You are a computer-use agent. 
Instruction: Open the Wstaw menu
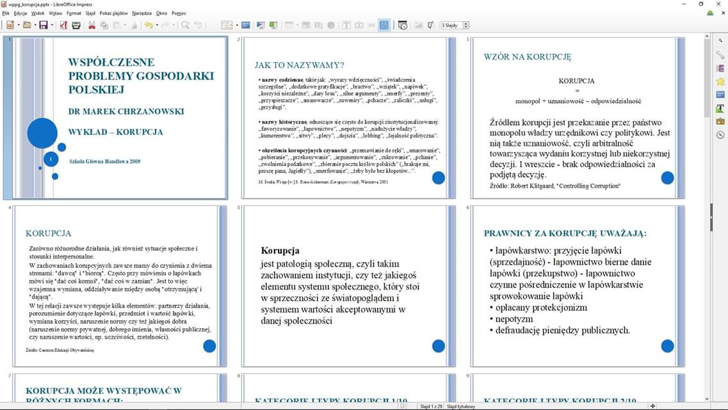pyautogui.click(x=55, y=13)
